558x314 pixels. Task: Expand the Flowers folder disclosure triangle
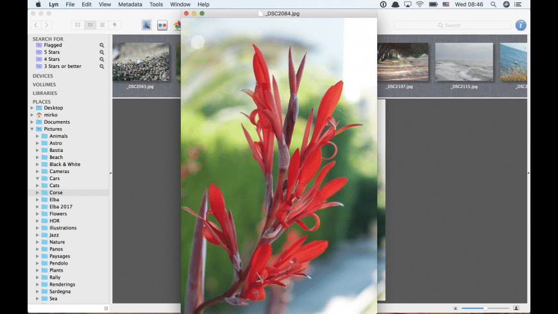tap(37, 214)
